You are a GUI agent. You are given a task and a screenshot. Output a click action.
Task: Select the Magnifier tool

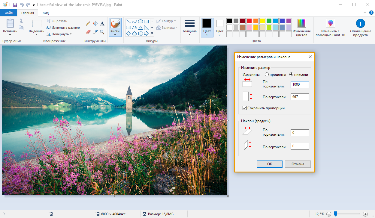pos(102,32)
